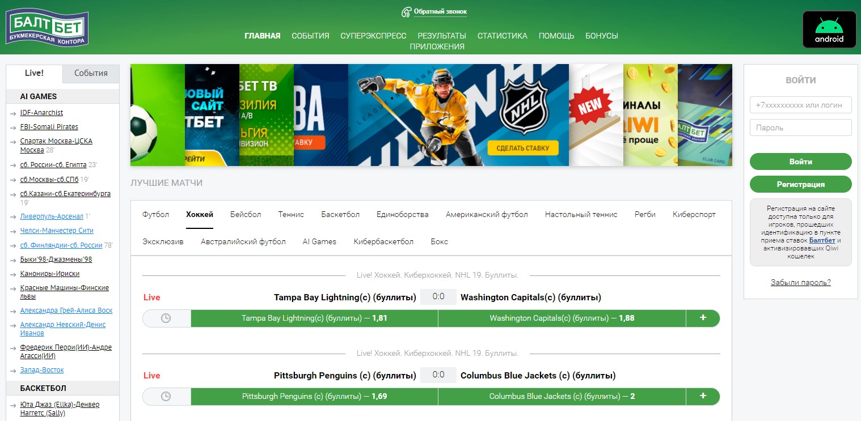Screen dimensions: 861x421
Task: Open Быки'98-Джазмены'98 match
Action: click(56, 260)
